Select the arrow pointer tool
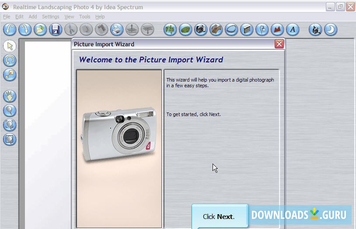356x229 pixels. (10, 46)
